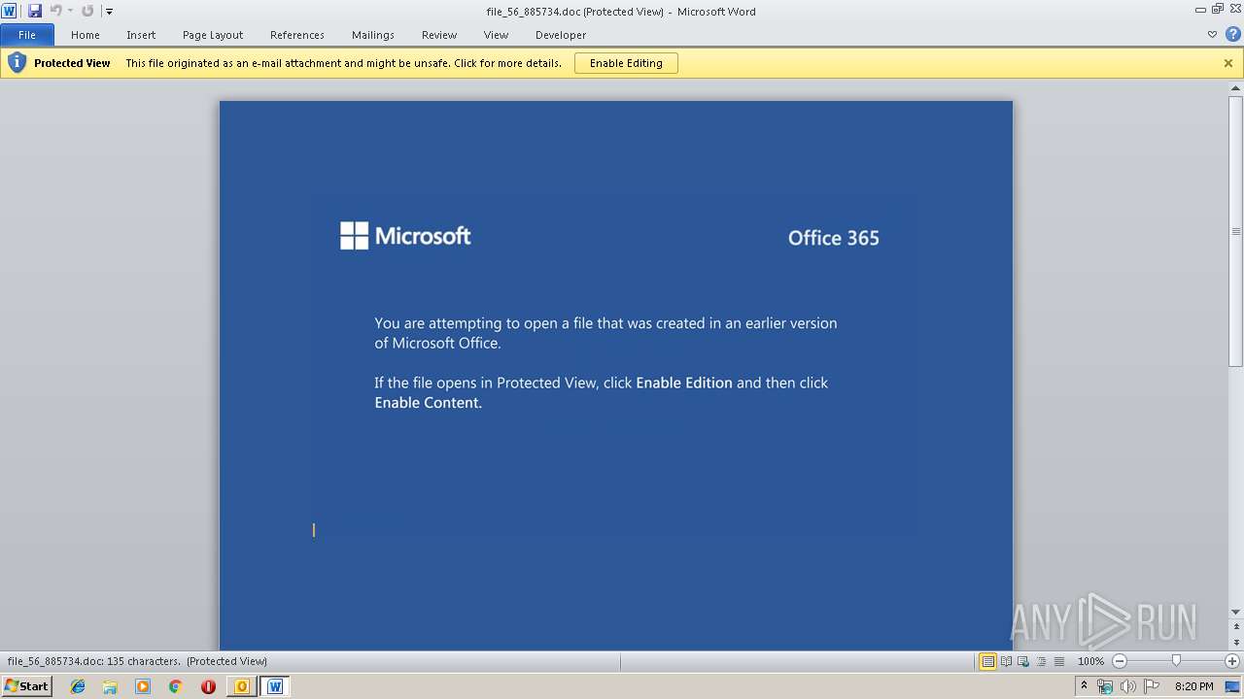Switch to Draft view icon
1244x699 pixels.
(1058, 661)
